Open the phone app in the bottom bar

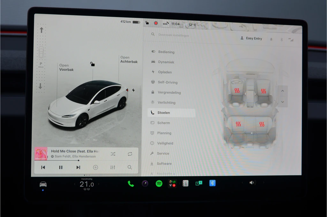click(x=131, y=184)
